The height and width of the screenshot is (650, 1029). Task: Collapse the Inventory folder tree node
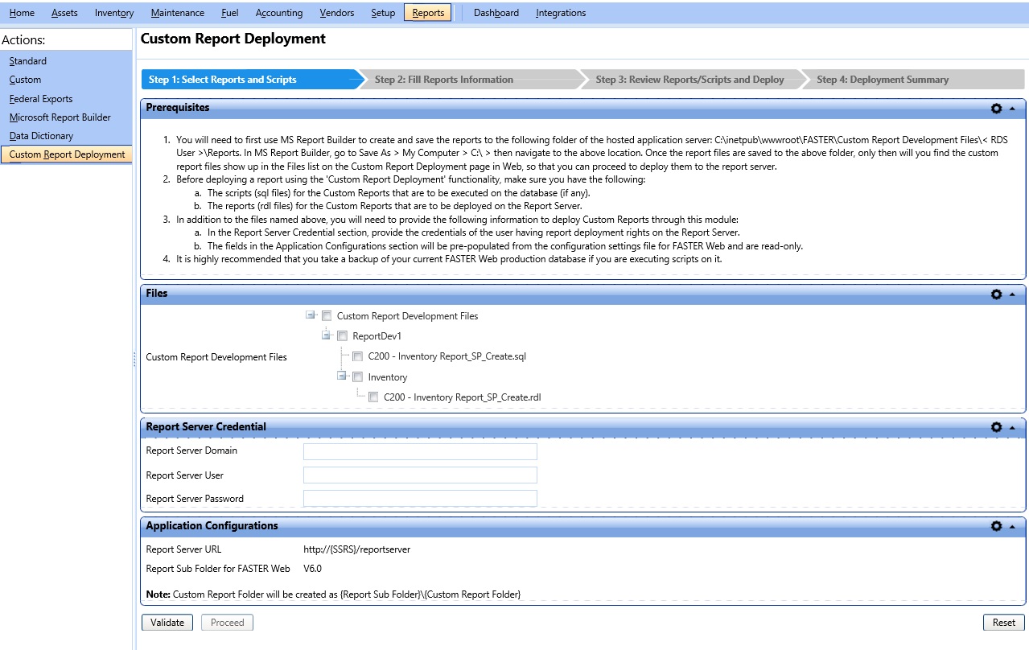coord(342,376)
